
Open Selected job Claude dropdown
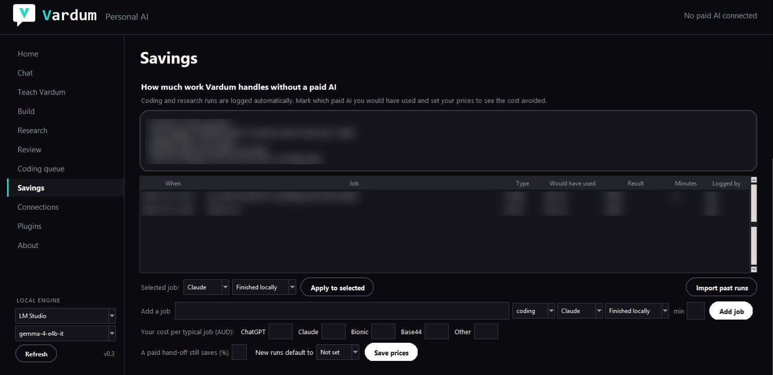click(207, 287)
